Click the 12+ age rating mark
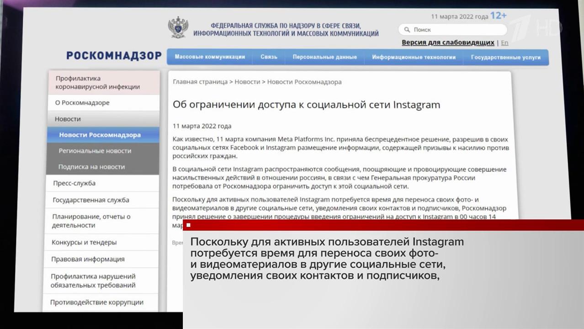 click(x=499, y=16)
